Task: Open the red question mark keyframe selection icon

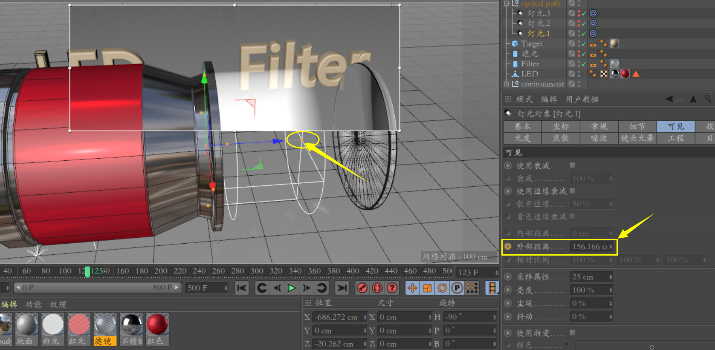Action: point(392,288)
